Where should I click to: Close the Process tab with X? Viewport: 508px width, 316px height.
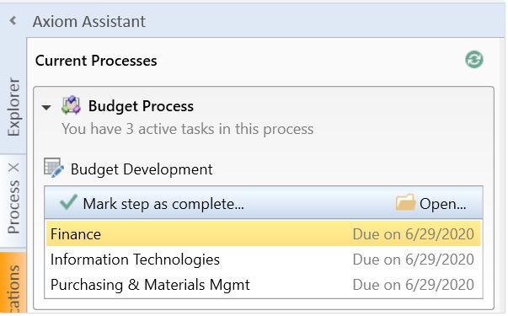point(13,168)
